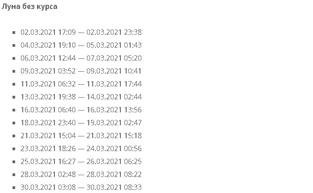Click the end time 07.03.2021 05:20
313x193 pixels.
114,58
